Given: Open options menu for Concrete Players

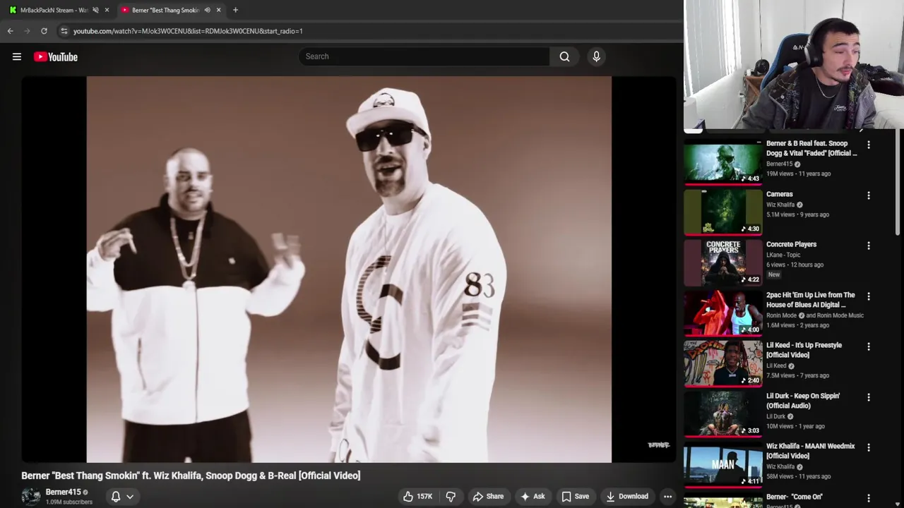Looking at the screenshot, I should (869, 246).
